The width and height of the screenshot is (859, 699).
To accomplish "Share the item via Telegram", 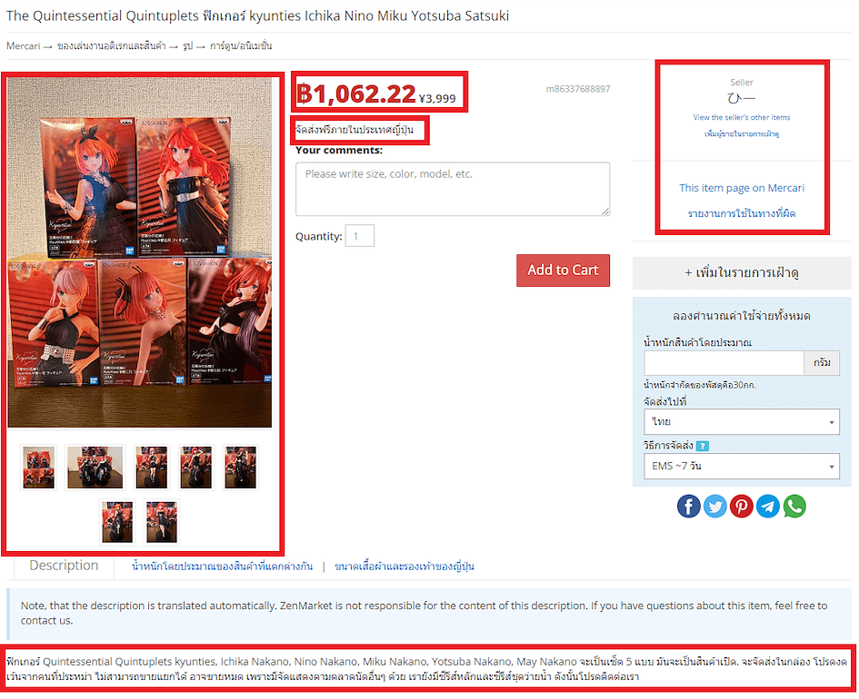I will tap(767, 506).
